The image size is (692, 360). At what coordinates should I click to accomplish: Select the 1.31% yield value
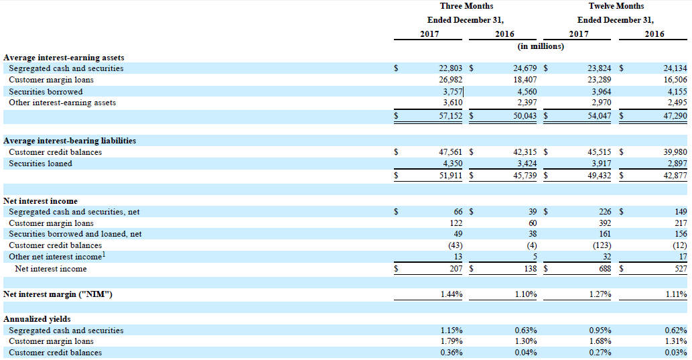[677, 341]
